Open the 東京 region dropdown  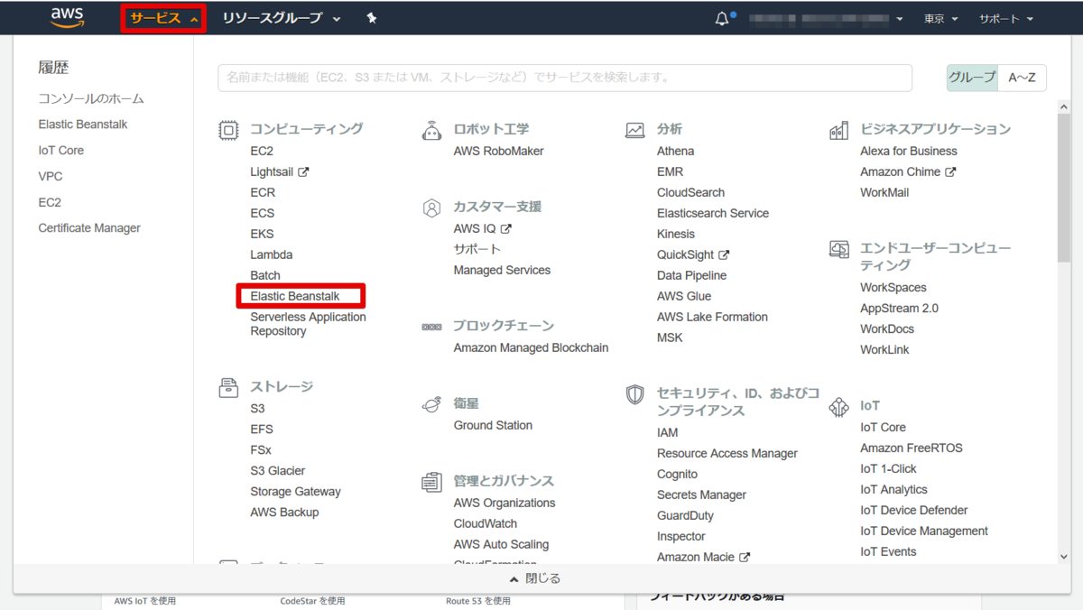tap(940, 17)
